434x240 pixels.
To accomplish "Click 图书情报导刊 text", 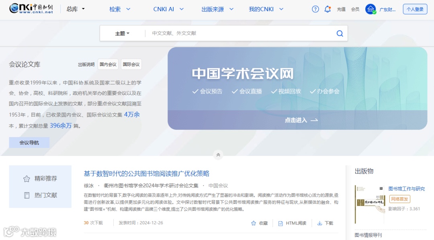I will [x=368, y=235].
